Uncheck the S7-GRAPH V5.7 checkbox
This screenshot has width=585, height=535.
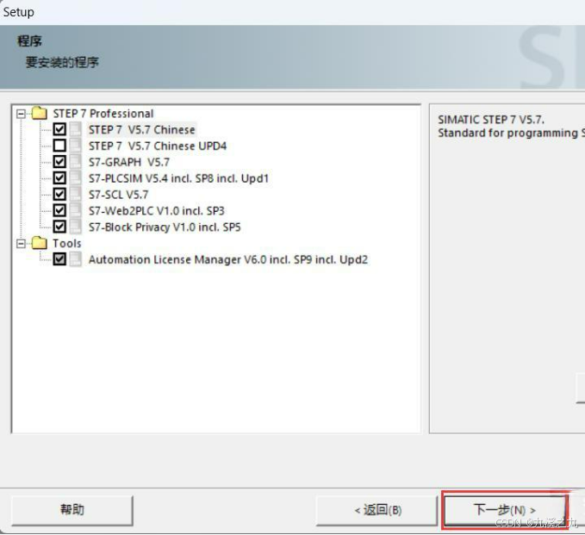[59, 162]
